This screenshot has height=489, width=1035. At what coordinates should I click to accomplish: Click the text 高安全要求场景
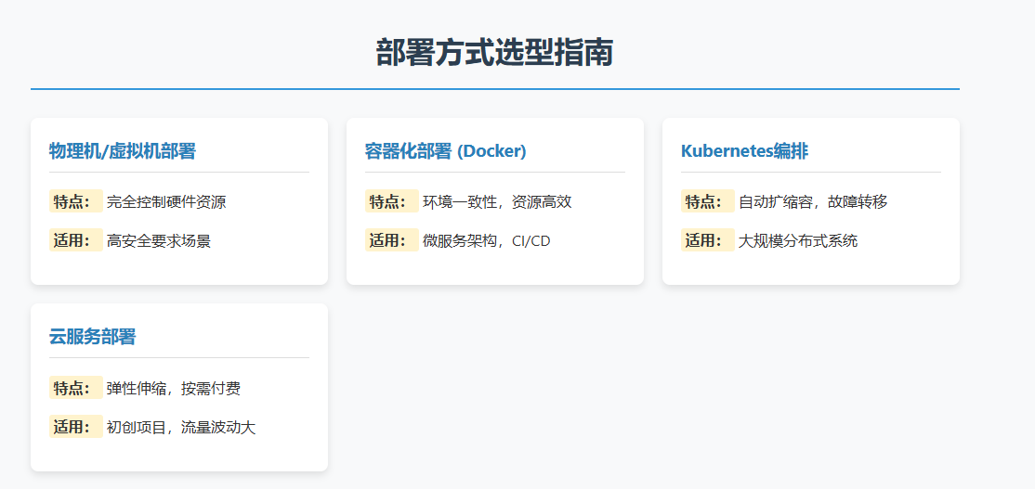(159, 241)
